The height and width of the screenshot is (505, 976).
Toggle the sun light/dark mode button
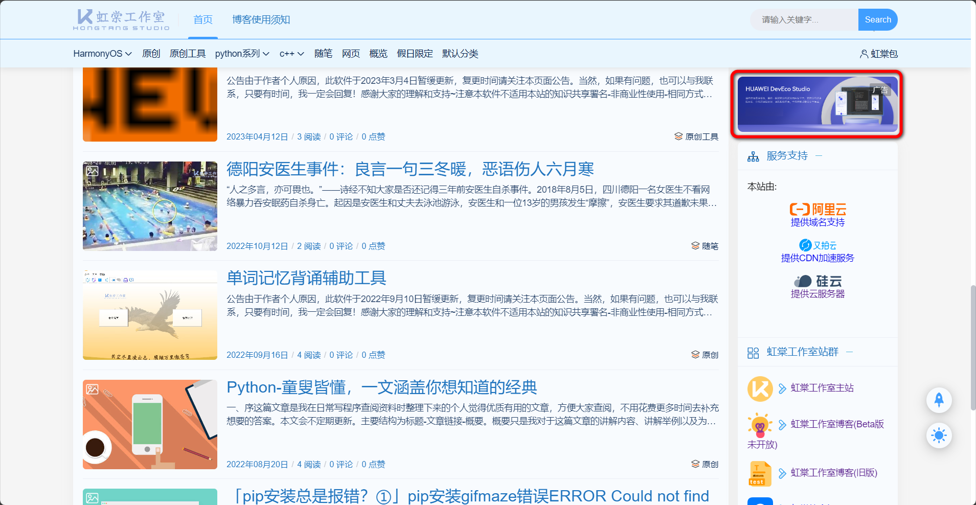pos(939,435)
